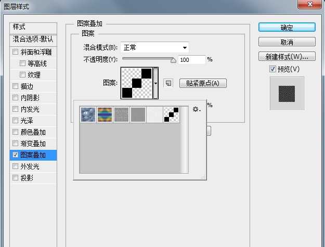Click the 不透明度 opacity slider handle
The image size is (325, 247).
point(173,60)
